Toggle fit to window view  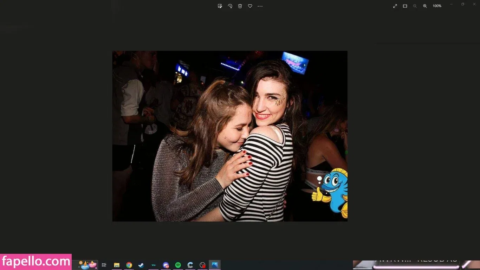[405, 6]
